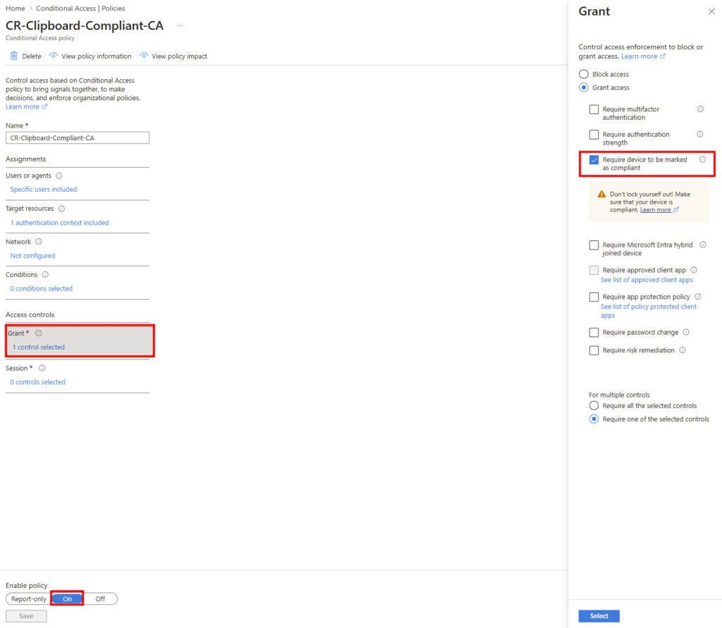Select the Block access radio button
The height and width of the screenshot is (628, 722).
pos(584,74)
